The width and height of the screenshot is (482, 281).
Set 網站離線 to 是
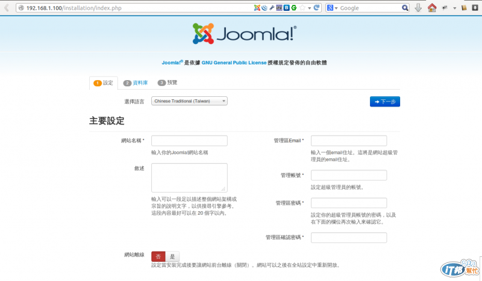point(172,256)
